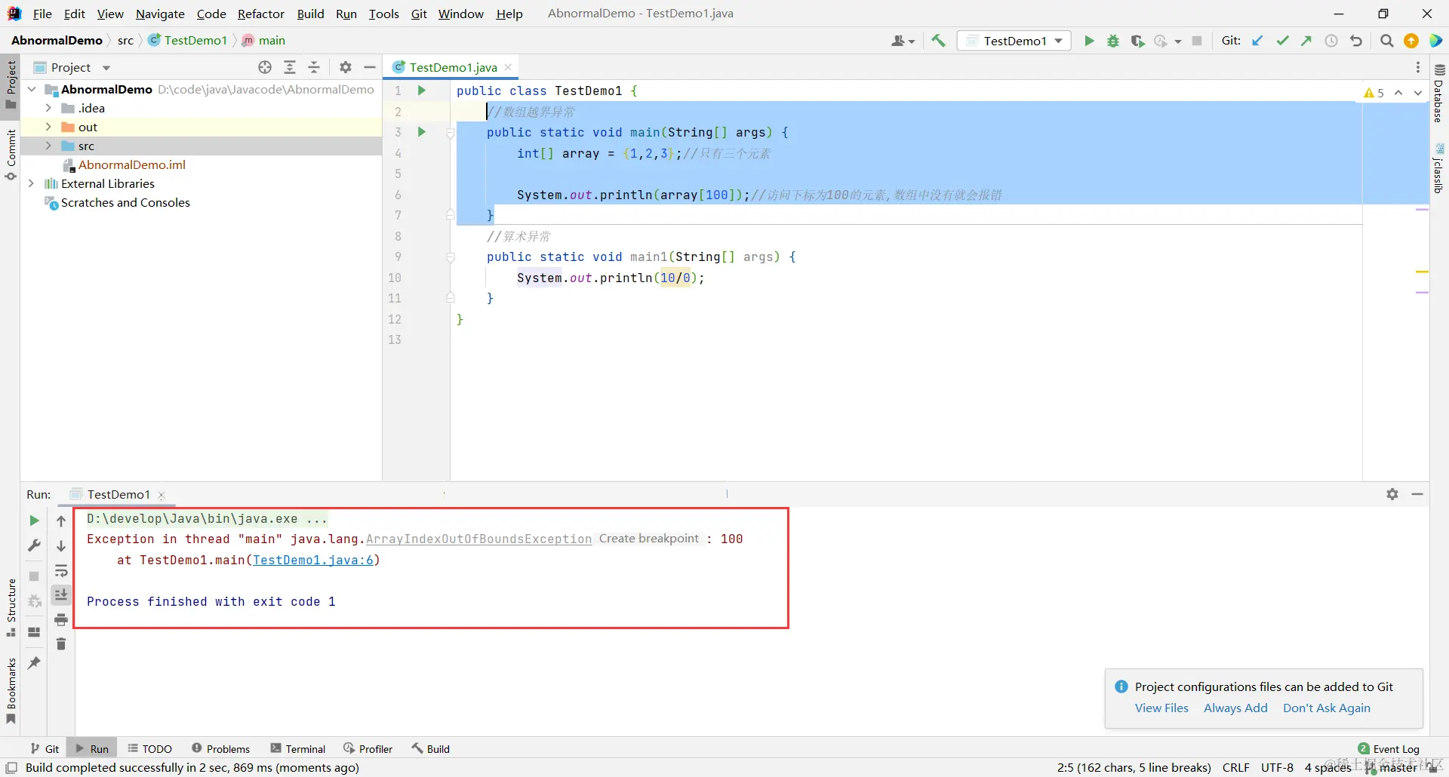Clear console output with trash icon
Image resolution: width=1449 pixels, height=777 pixels.
click(x=61, y=643)
